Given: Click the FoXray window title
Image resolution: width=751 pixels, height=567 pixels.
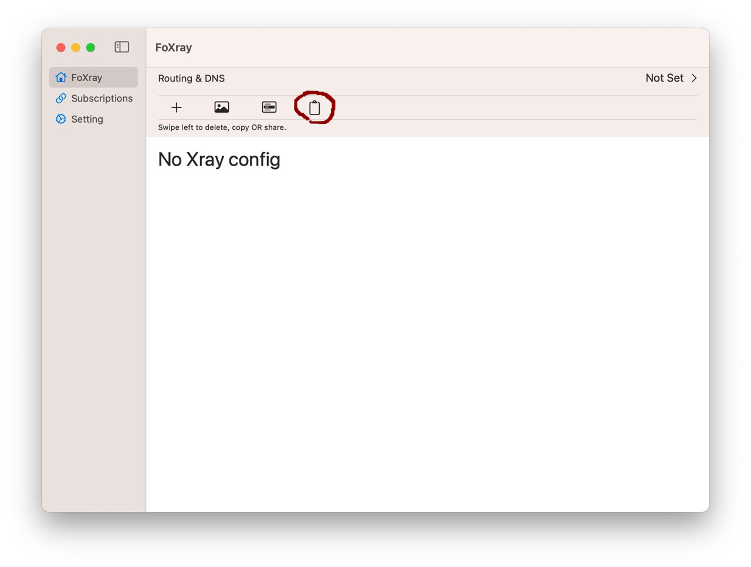Looking at the screenshot, I should point(174,48).
